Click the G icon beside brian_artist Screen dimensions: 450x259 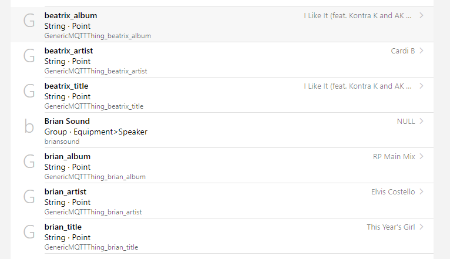pos(29,197)
